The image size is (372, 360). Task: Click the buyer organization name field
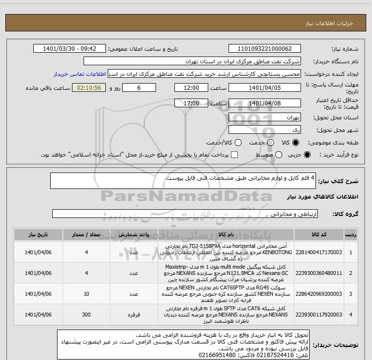point(192,61)
